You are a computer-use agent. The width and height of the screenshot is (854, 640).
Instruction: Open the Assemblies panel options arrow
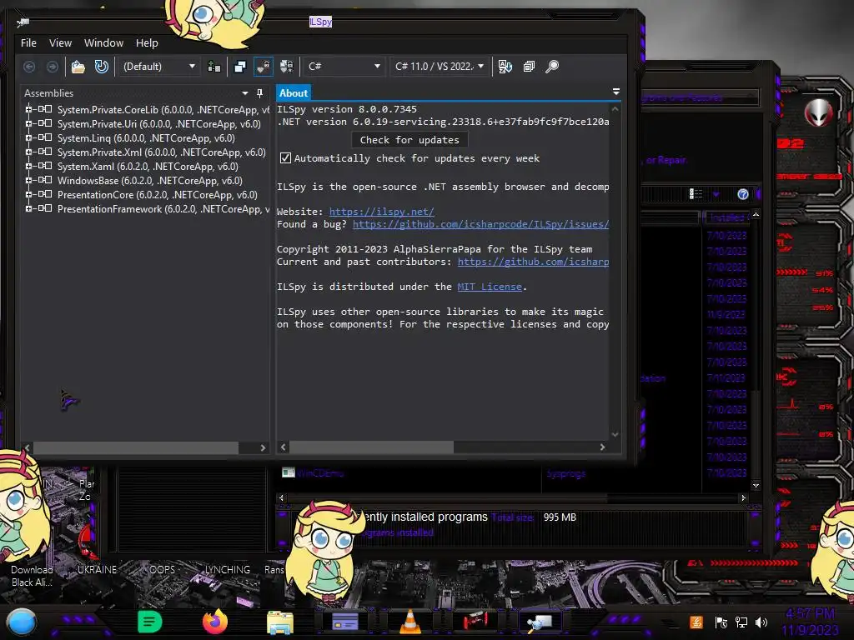[x=245, y=93]
